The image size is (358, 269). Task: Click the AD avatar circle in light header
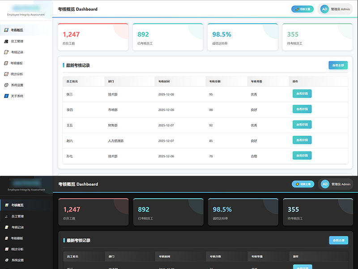click(324, 9)
